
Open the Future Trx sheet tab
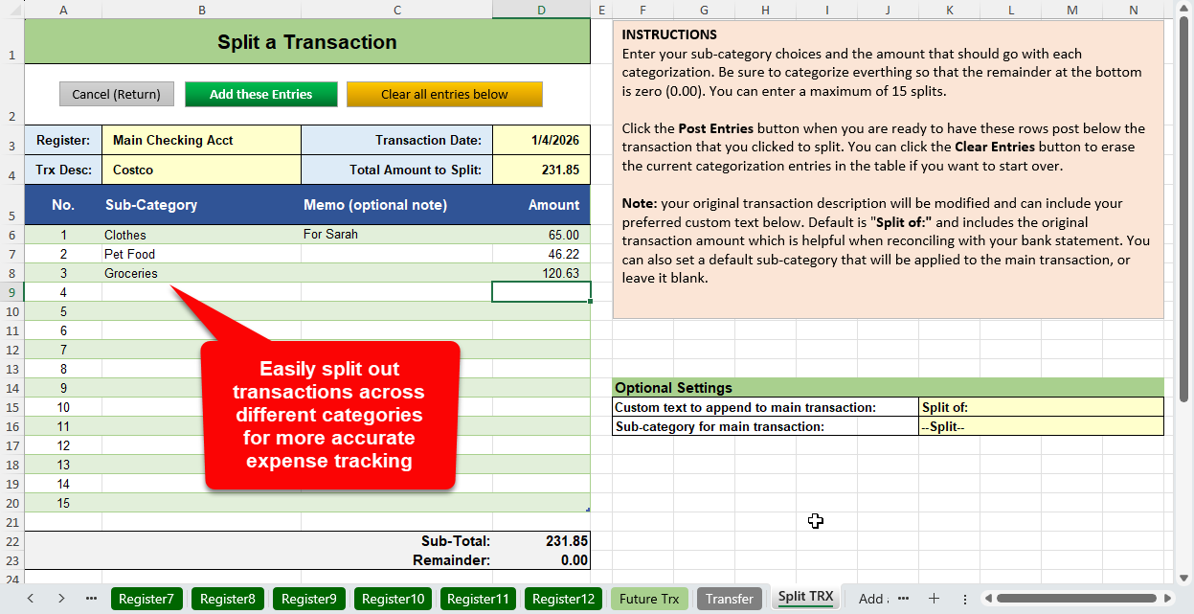click(649, 599)
